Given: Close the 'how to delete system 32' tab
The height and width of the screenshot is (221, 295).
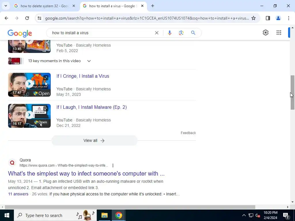Looking at the screenshot, I should (x=74, y=6).
